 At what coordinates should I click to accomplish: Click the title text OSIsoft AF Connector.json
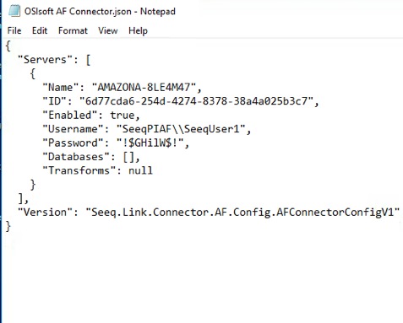[78, 12]
